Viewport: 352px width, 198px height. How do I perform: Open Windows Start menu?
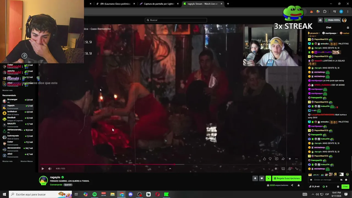click(x=4, y=194)
